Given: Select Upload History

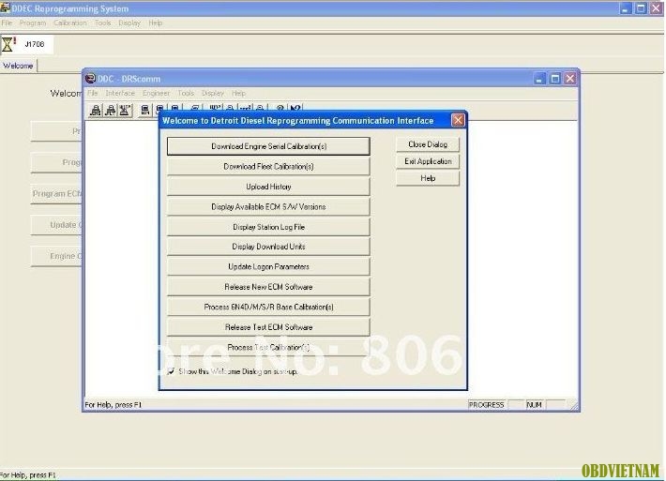Looking at the screenshot, I should (268, 187).
